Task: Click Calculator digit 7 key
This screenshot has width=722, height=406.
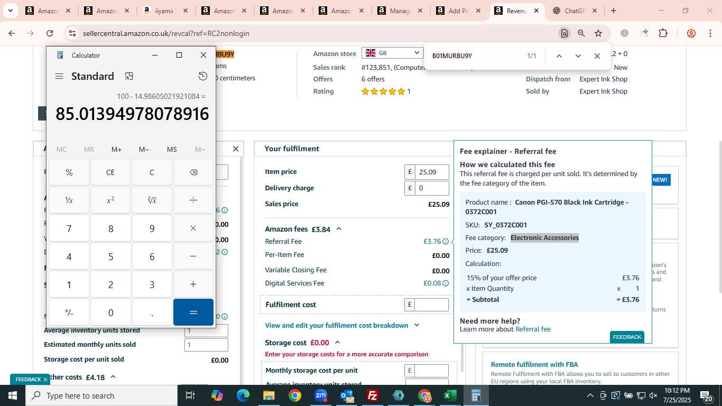Action: point(69,228)
